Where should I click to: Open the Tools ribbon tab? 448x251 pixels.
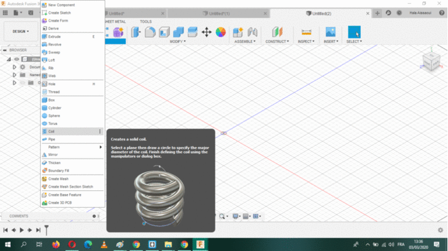tap(146, 22)
